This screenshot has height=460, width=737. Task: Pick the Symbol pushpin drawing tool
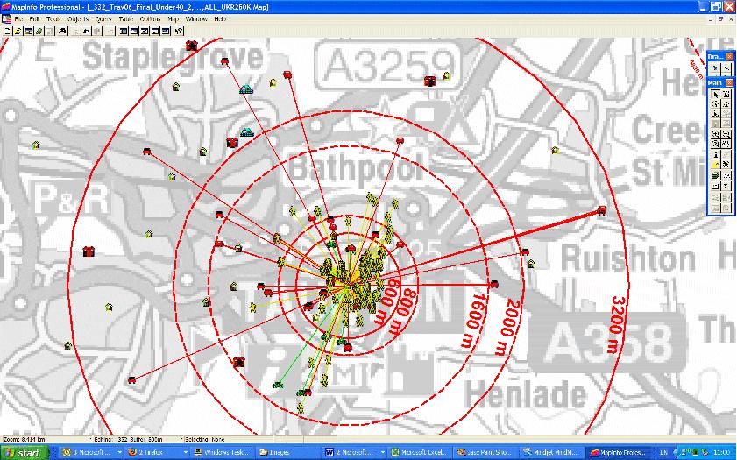[x=715, y=68]
